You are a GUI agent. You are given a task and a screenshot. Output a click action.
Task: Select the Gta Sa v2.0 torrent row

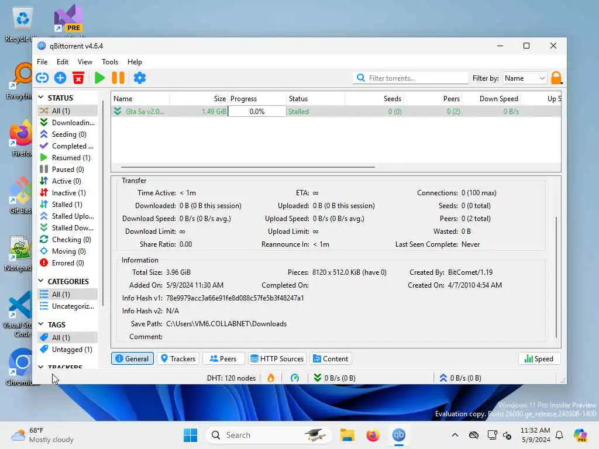click(x=336, y=111)
